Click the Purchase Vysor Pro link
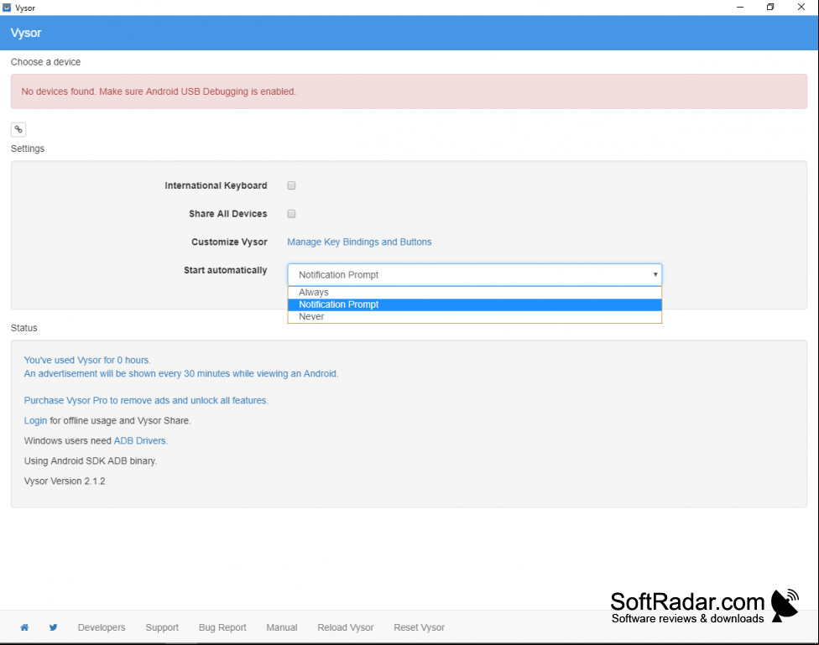 pyautogui.click(x=146, y=401)
